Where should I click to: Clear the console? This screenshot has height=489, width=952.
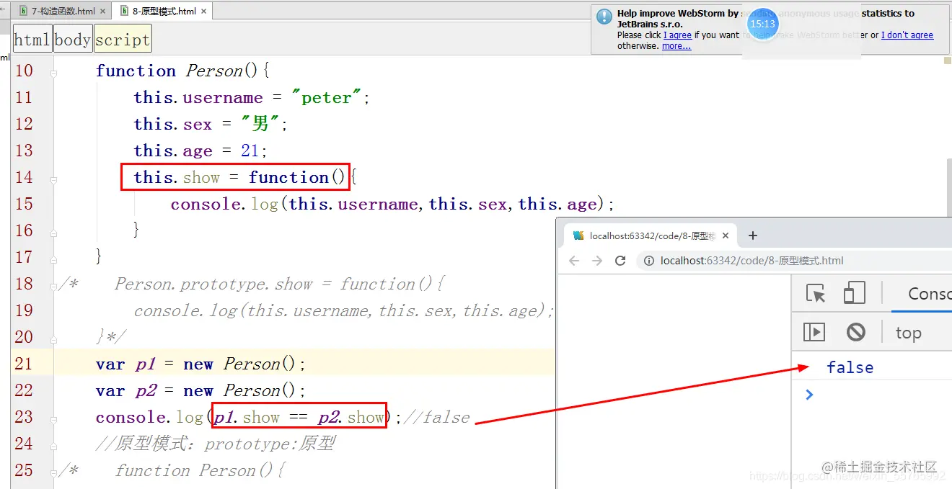(x=856, y=332)
